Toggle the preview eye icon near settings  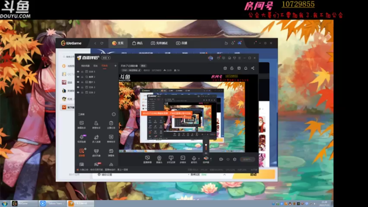click(228, 159)
